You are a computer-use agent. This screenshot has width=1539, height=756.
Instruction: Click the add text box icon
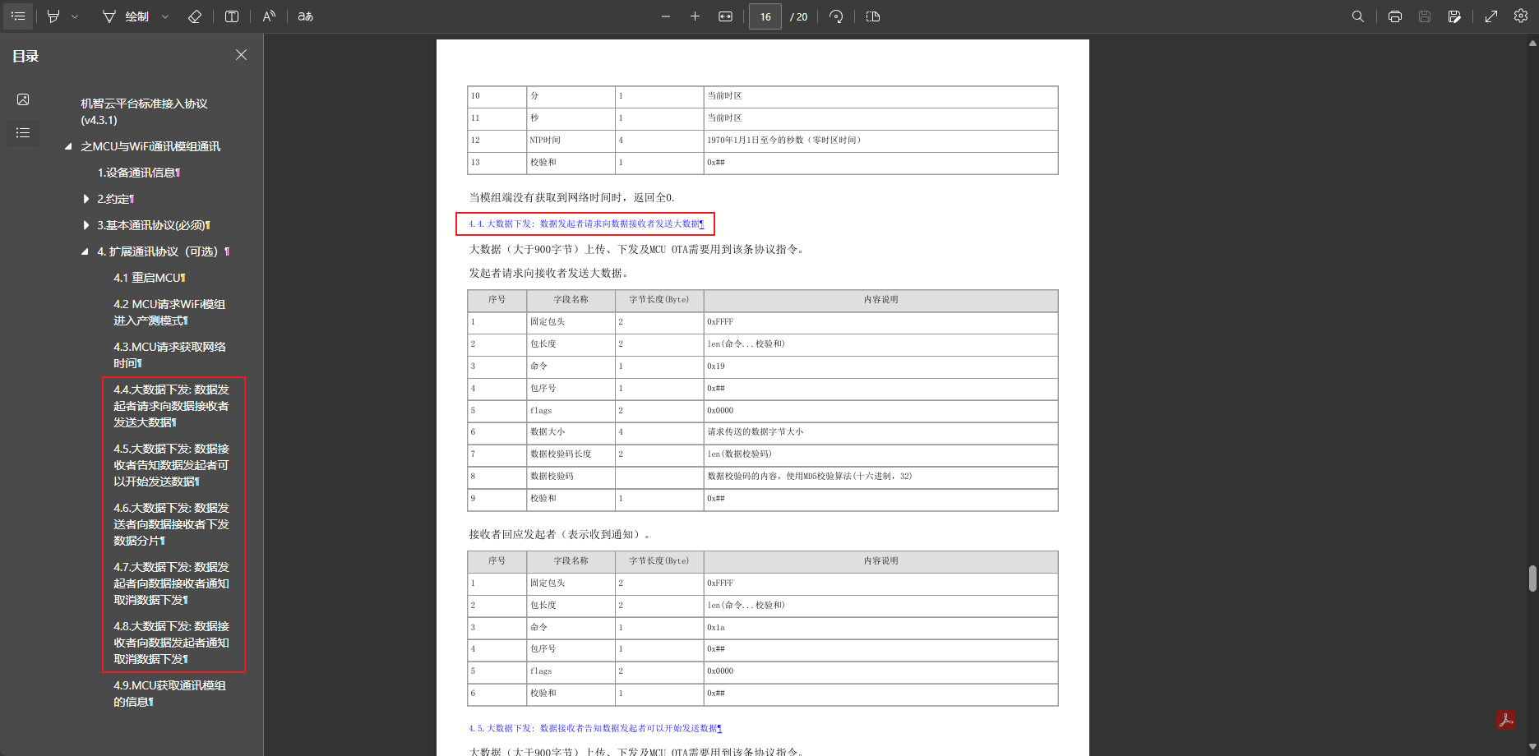coord(232,16)
